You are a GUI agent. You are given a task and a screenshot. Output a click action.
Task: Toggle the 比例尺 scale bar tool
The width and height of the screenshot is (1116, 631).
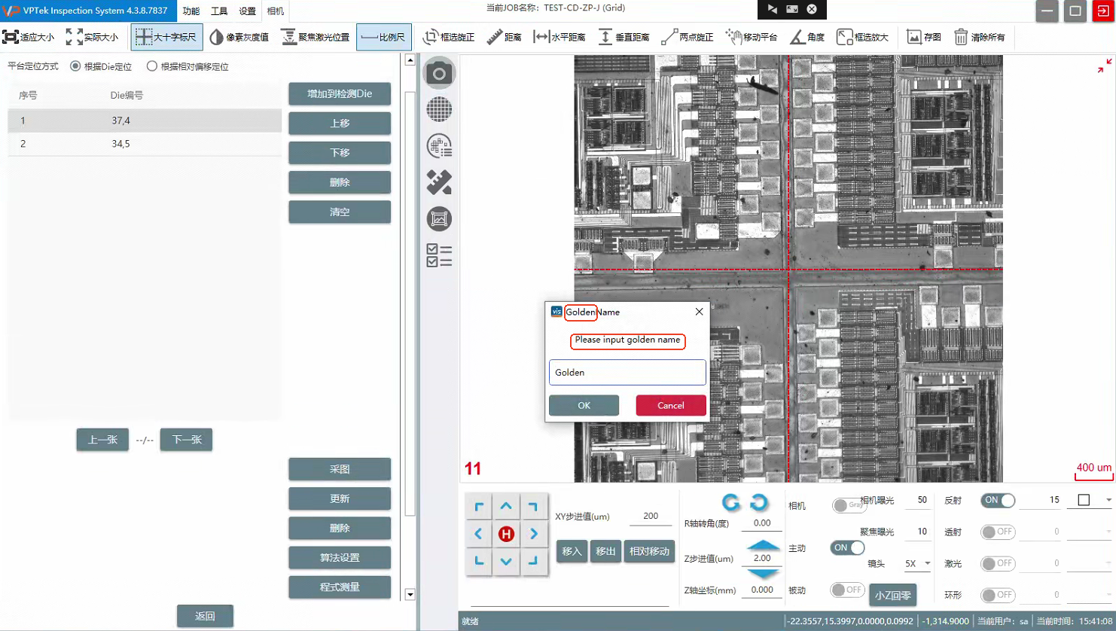click(x=384, y=37)
